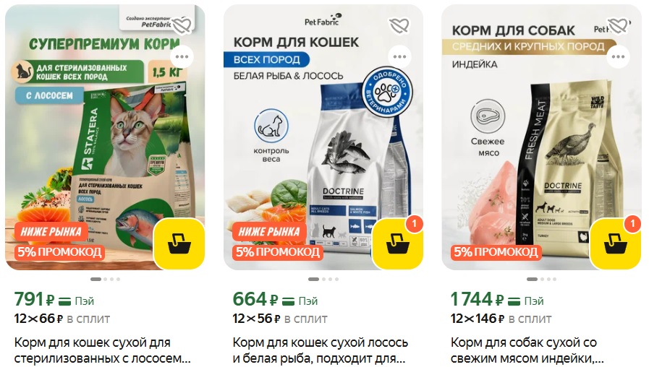
Task: Open Statera superpremium product image
Action: click(x=105, y=137)
